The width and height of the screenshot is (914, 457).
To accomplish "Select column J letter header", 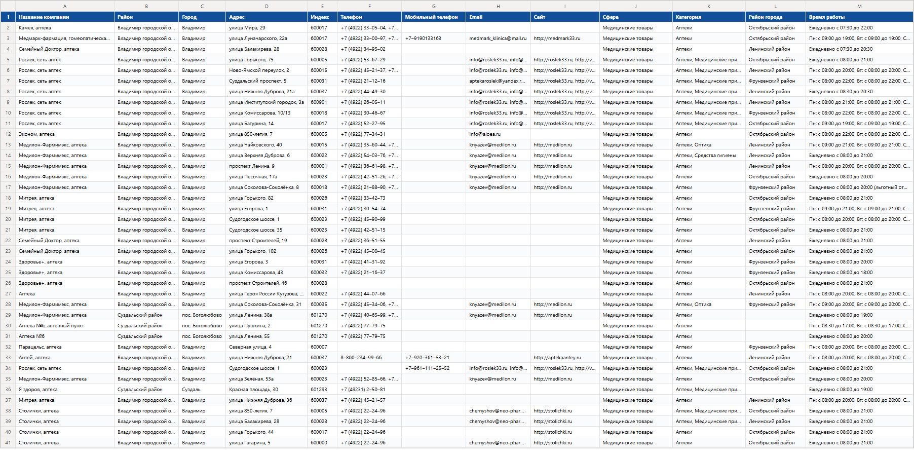I will pyautogui.click(x=636, y=6).
